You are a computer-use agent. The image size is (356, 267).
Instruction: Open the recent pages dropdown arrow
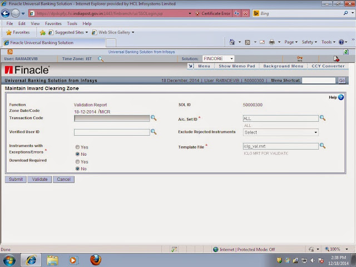(23, 13)
